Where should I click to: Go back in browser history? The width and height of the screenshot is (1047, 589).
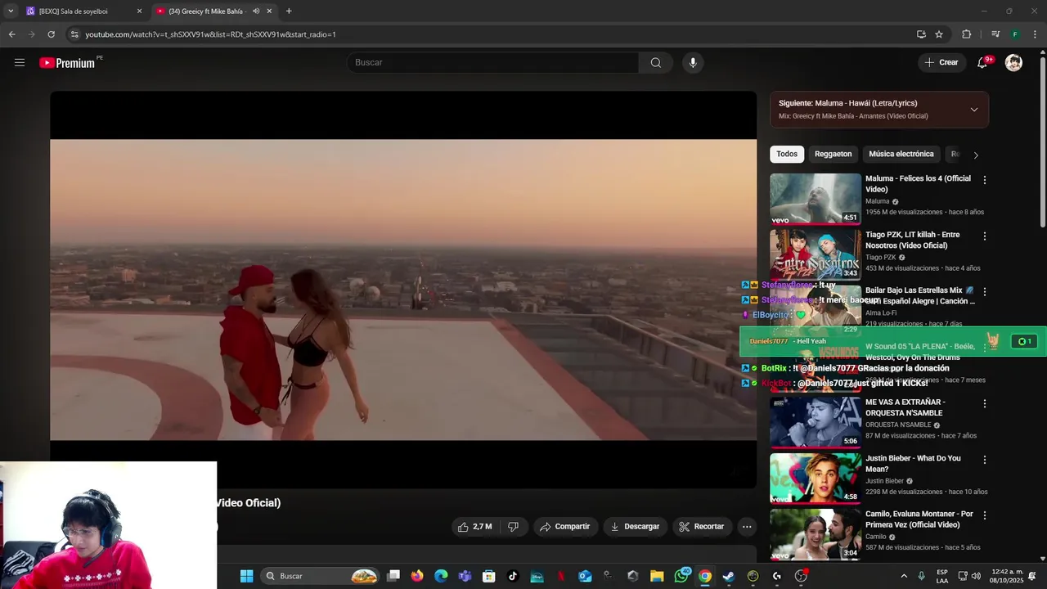pos(11,34)
